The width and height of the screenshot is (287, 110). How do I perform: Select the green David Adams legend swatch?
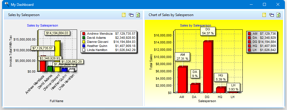click(84, 38)
